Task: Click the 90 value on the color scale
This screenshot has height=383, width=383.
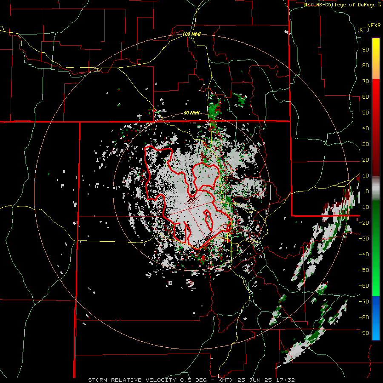Action: (366, 50)
